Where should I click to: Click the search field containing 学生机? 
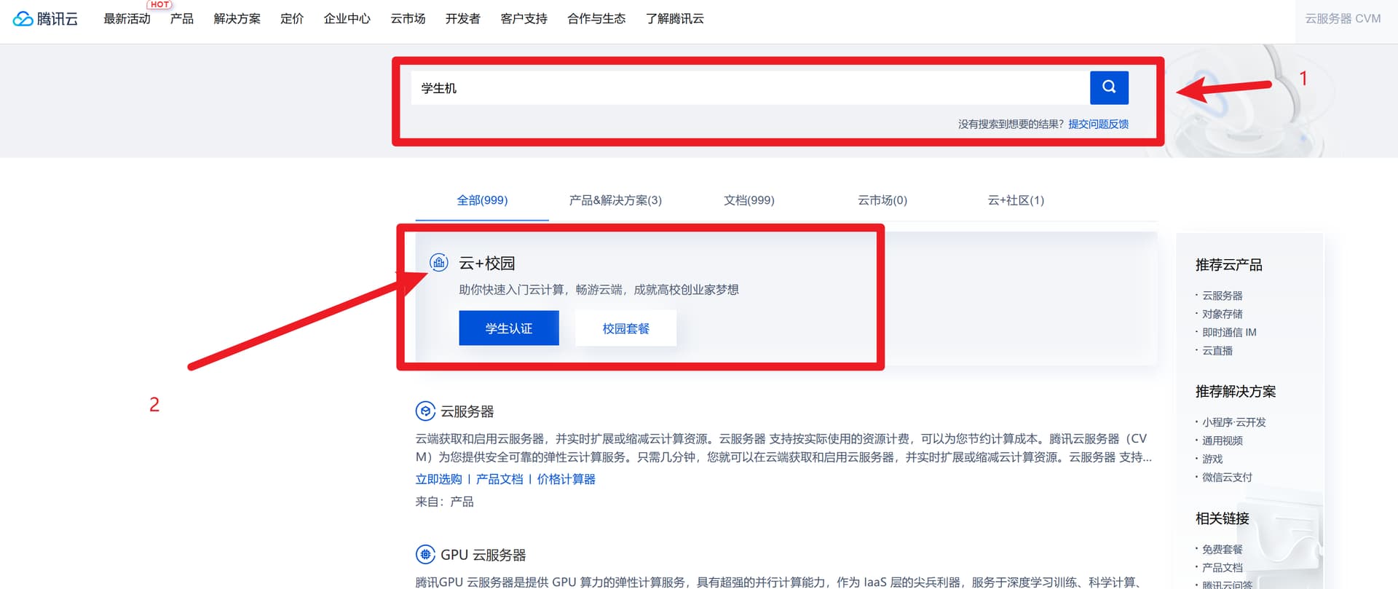750,87
